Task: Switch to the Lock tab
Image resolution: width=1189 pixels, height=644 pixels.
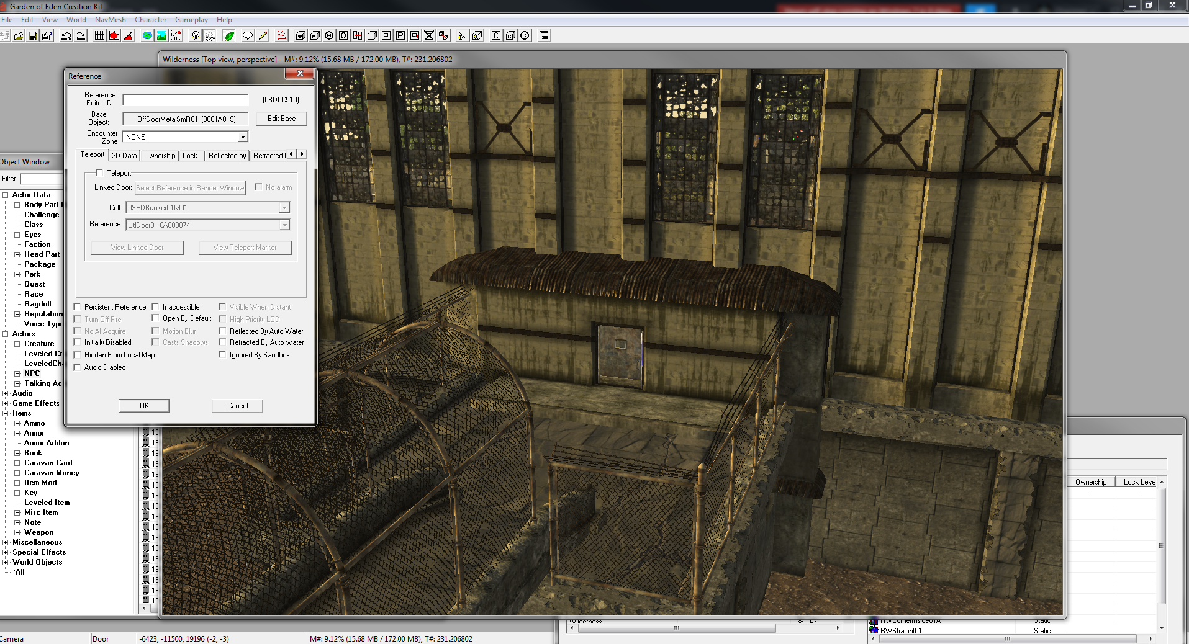Action: (x=190, y=156)
